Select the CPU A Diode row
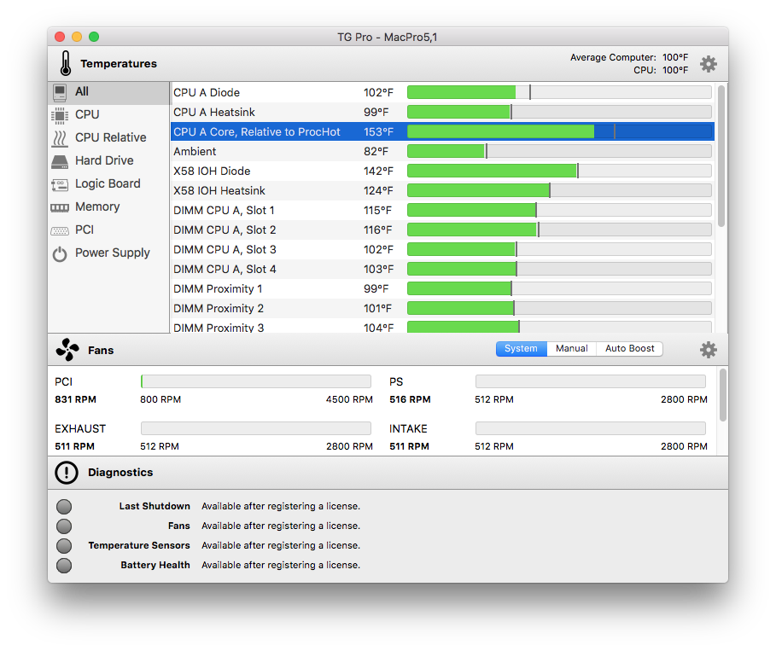The image size is (776, 651). [x=443, y=92]
